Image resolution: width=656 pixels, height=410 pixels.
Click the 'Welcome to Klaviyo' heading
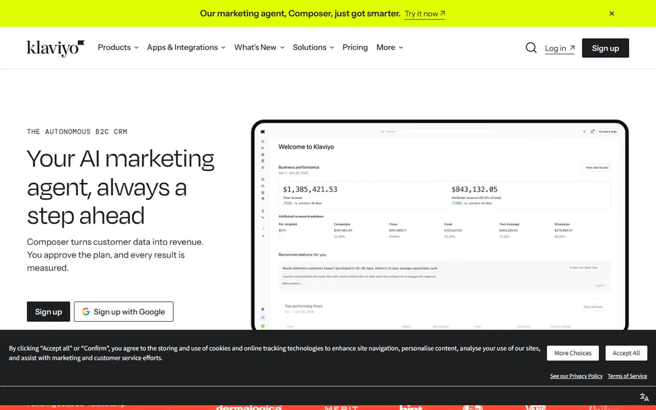[x=307, y=147]
